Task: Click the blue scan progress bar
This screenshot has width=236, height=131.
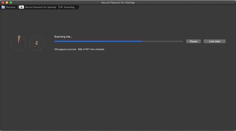Action: [x=119, y=41]
